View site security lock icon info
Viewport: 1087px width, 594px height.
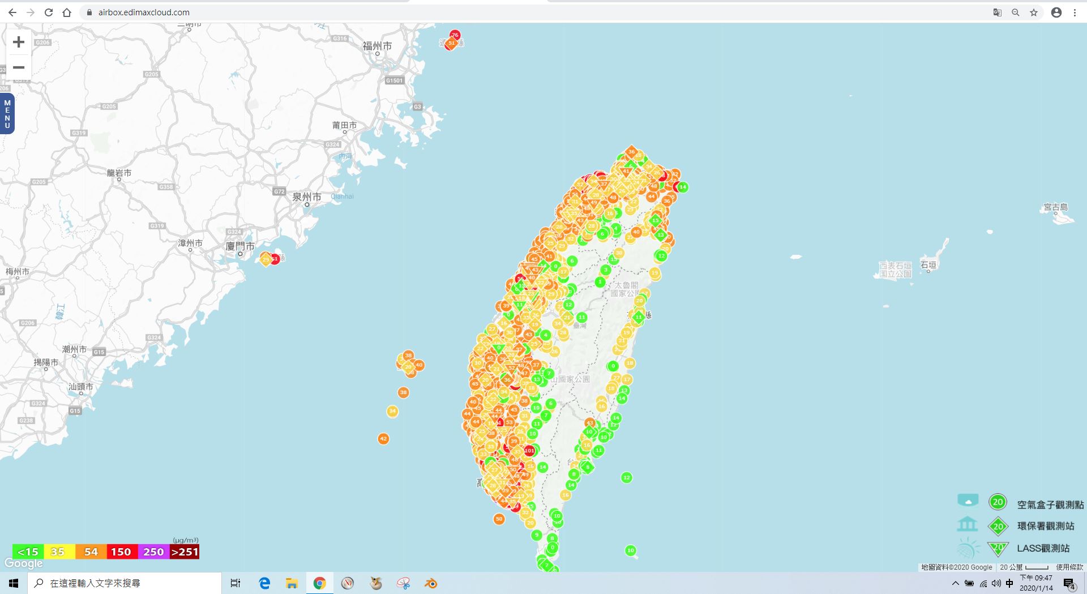coord(89,12)
